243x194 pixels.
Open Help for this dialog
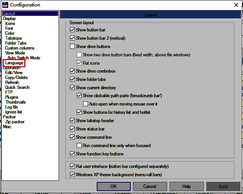pos(186,186)
